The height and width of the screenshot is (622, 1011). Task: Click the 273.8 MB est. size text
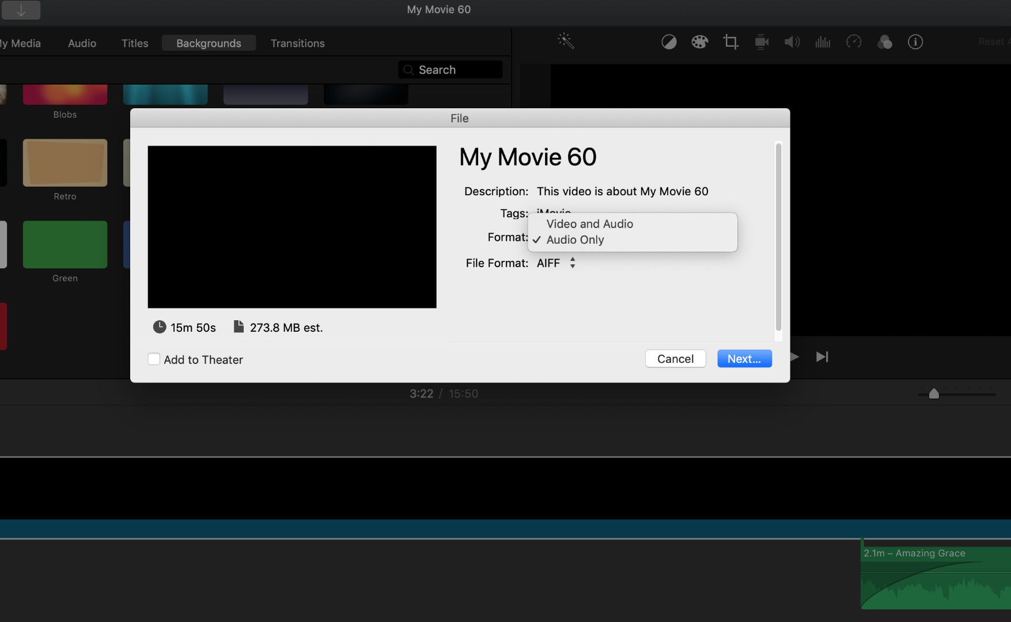(286, 328)
